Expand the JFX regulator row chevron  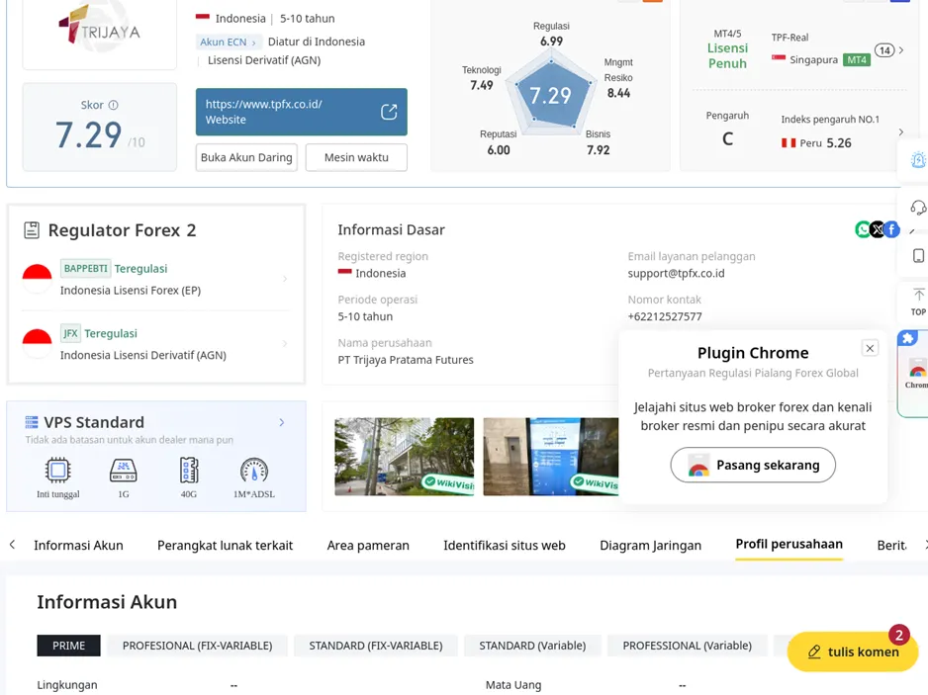pos(285,344)
